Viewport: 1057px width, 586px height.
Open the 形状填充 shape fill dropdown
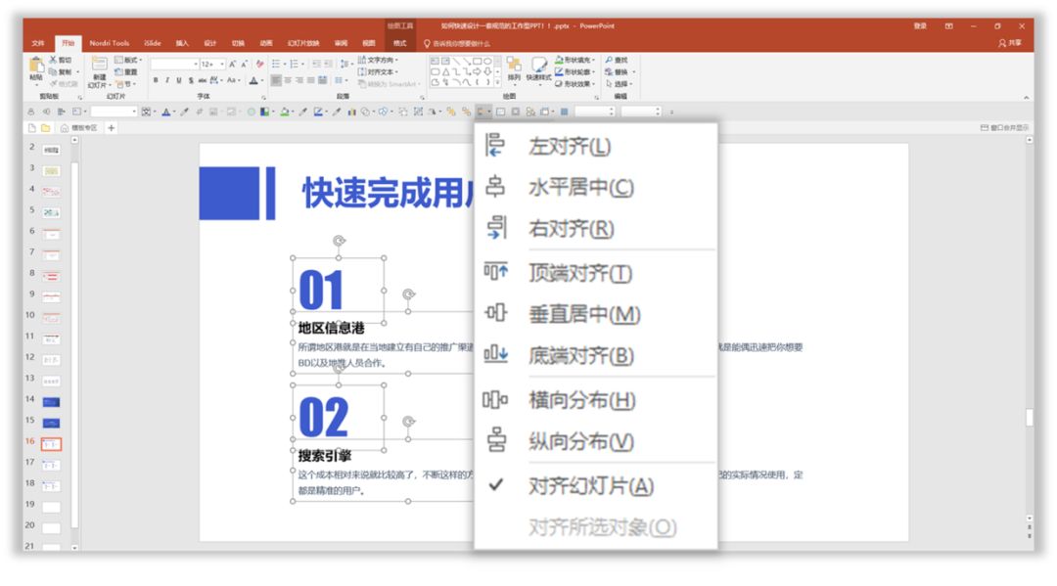coord(574,60)
